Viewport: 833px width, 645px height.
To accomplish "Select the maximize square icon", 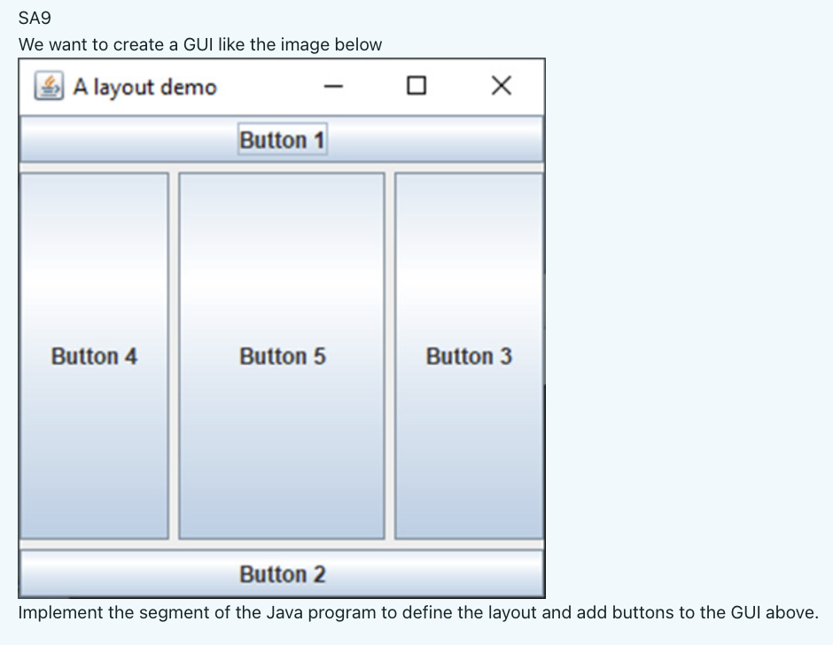I will point(416,85).
